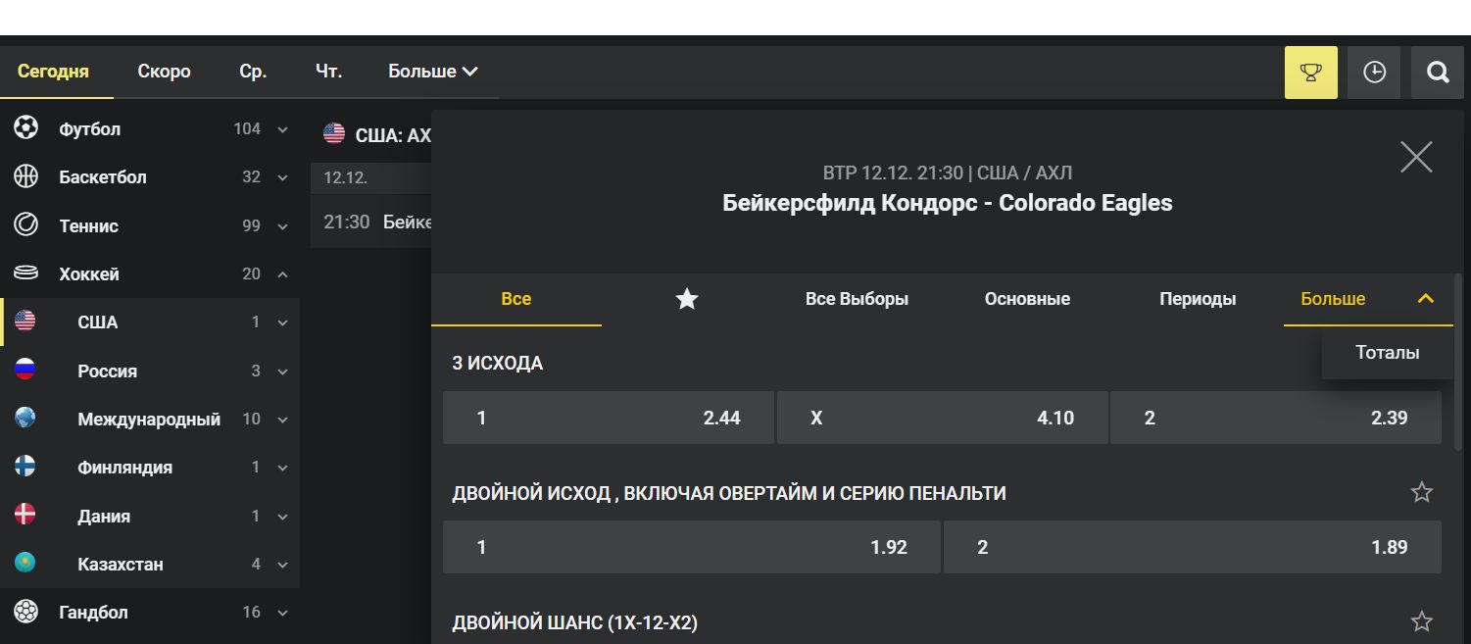Favorite the Двойной исход market star

pyautogui.click(x=1421, y=492)
